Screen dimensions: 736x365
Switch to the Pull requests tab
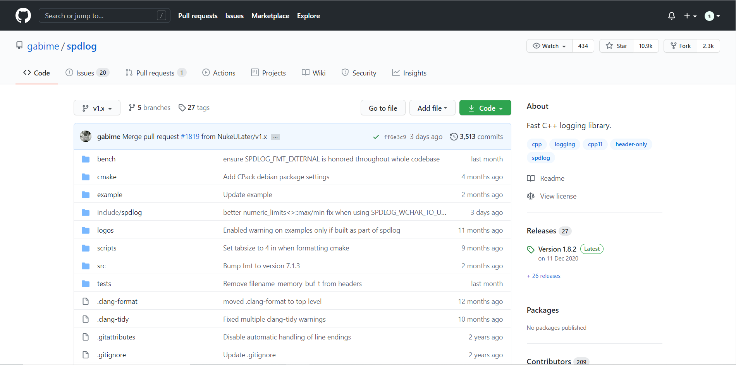coord(156,73)
